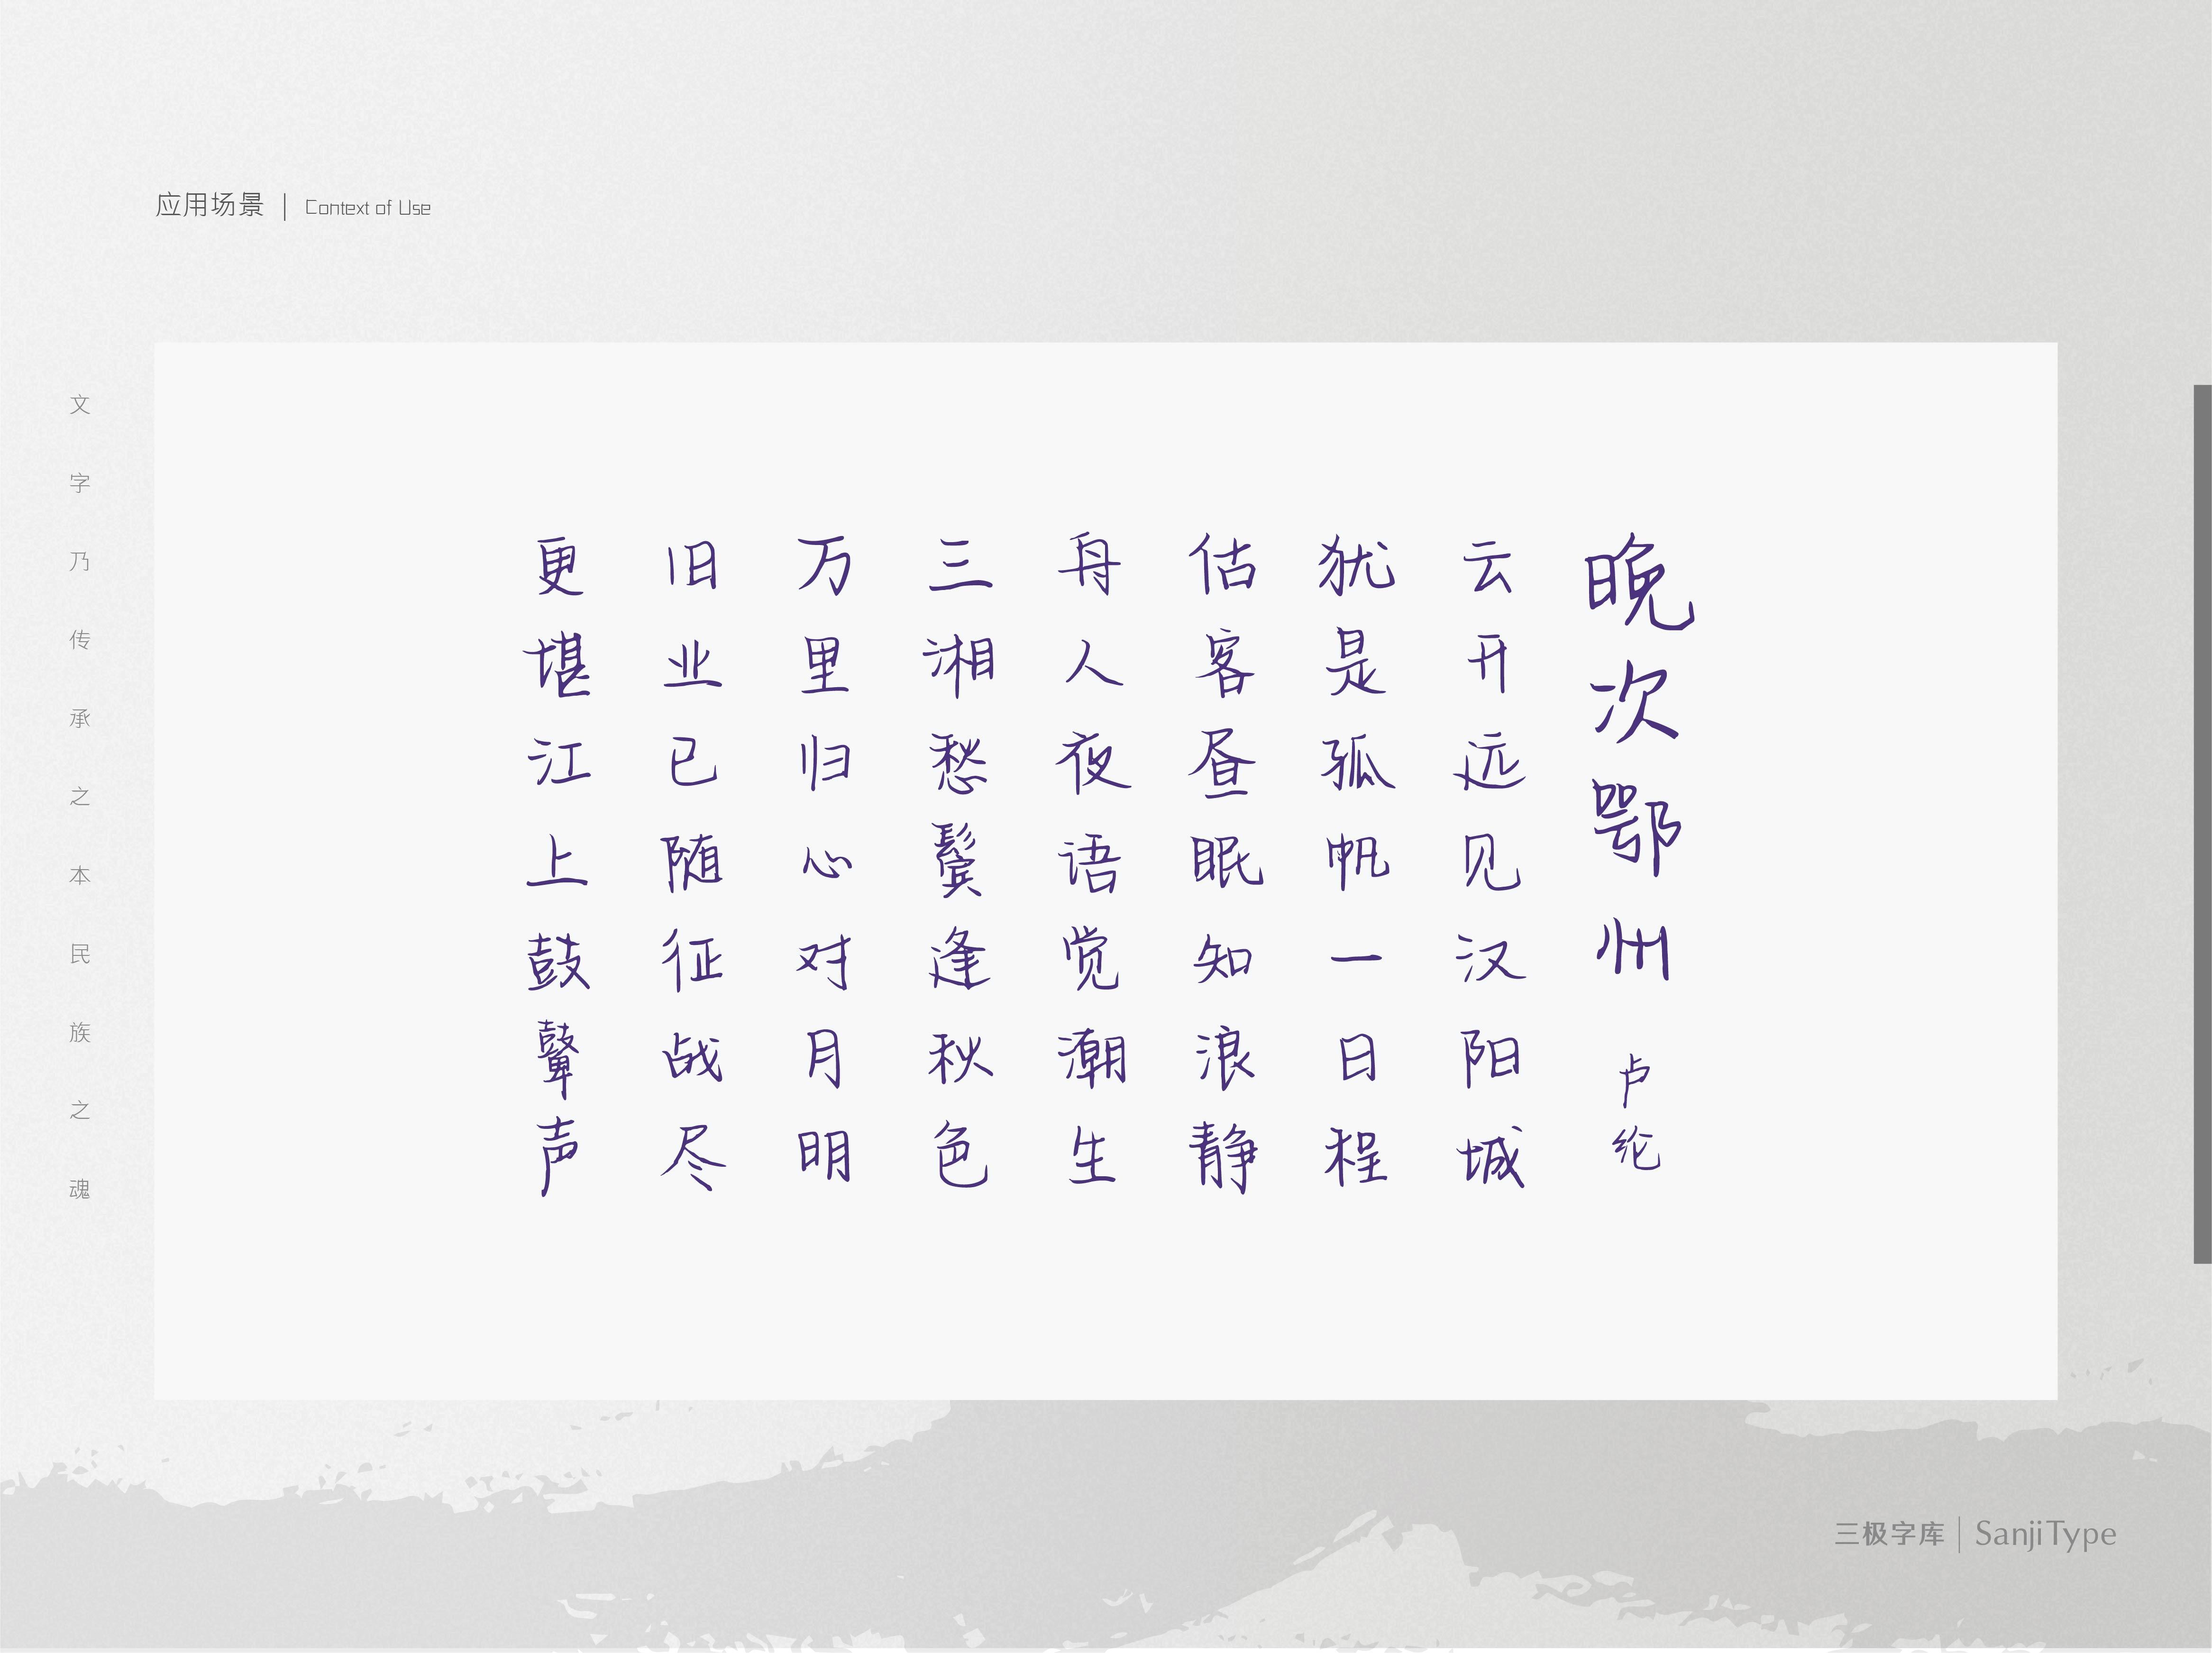This screenshot has width=2212, height=1653.
Task: Click the 三极字库 logo text
Action: (x=1889, y=1534)
